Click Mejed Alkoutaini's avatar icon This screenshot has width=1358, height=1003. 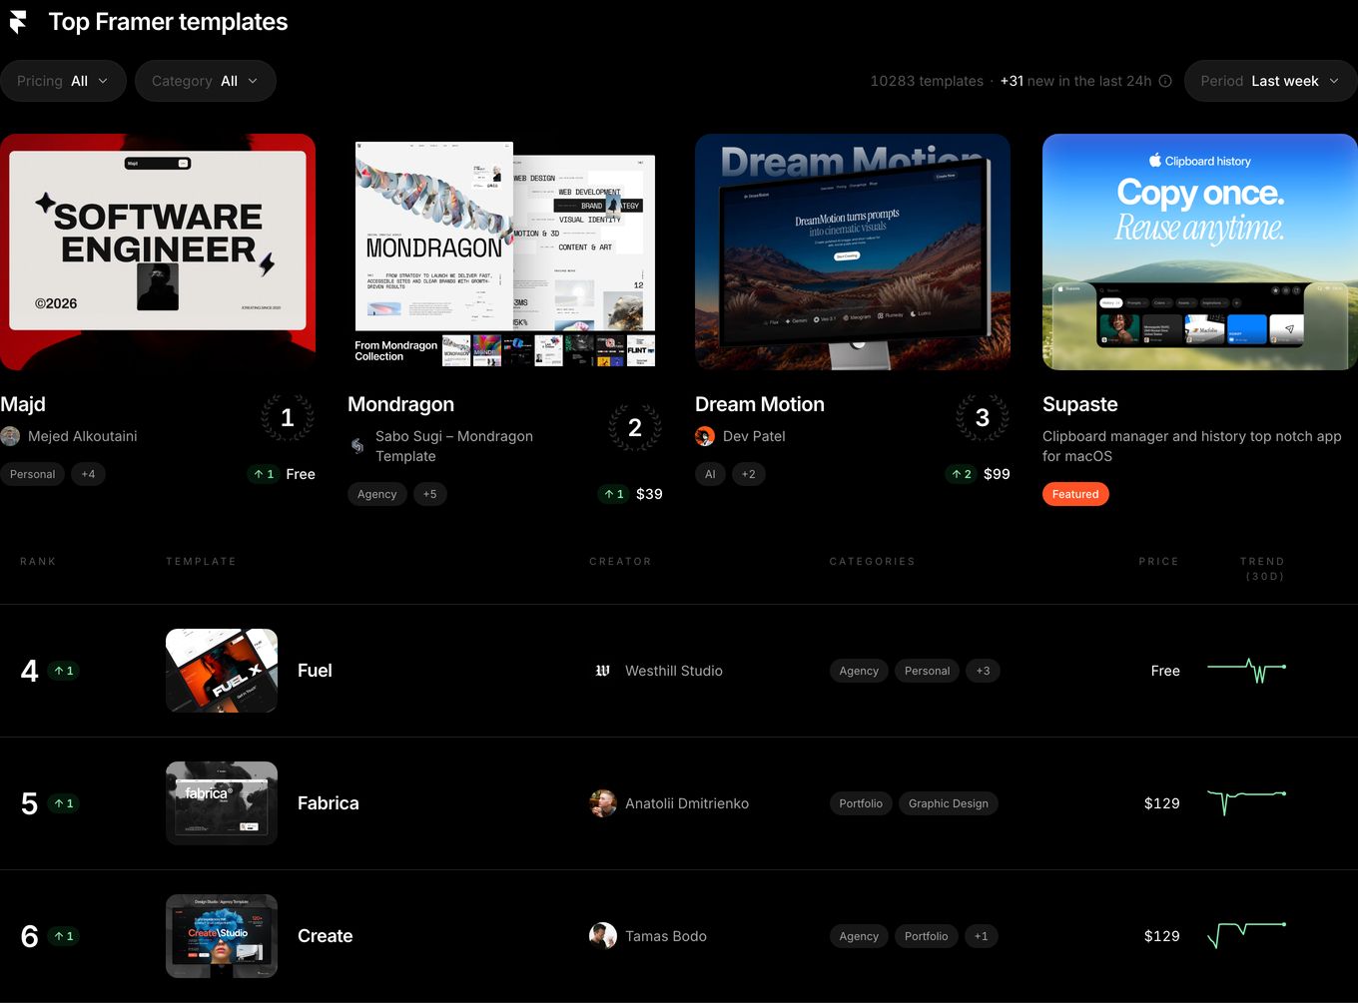tap(10, 436)
